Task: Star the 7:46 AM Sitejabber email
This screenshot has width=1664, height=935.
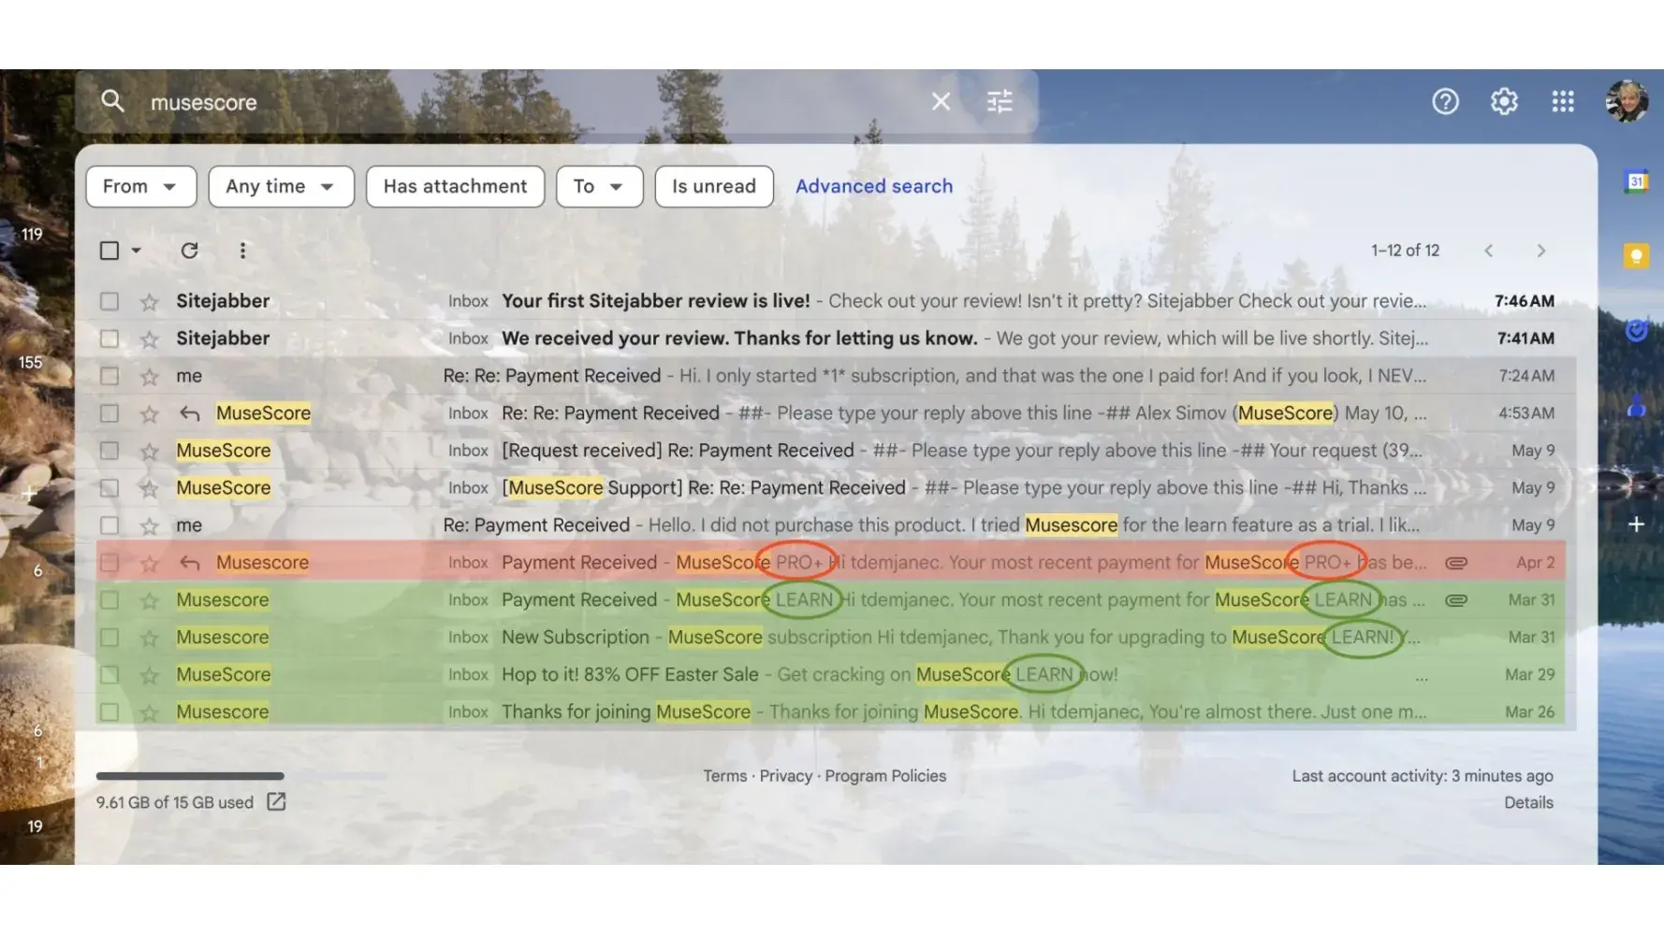Action: point(149,302)
